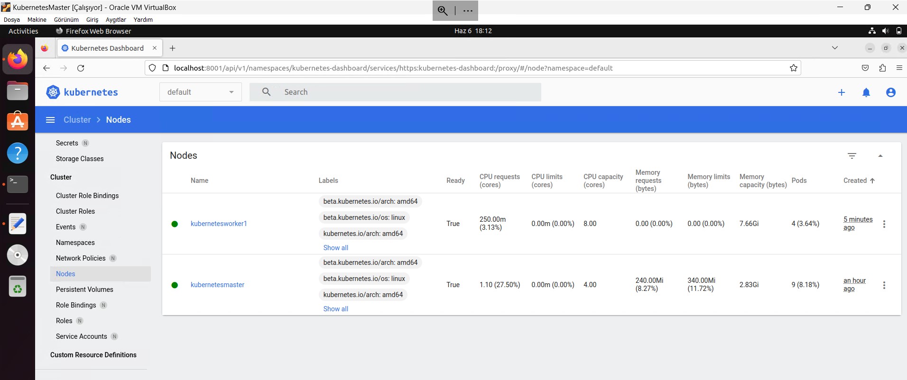Open the kubernetesworker1 node link
Screen dimensions: 907x380
[x=219, y=224]
